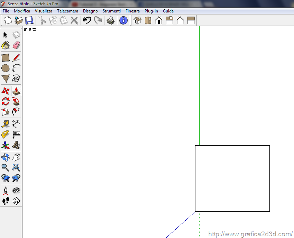Choose the Rotate tool

[6, 101]
